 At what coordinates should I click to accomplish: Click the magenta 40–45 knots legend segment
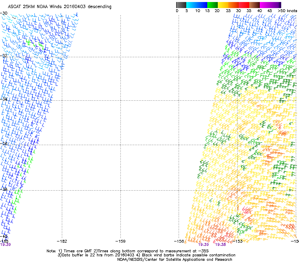coord(265,5)
